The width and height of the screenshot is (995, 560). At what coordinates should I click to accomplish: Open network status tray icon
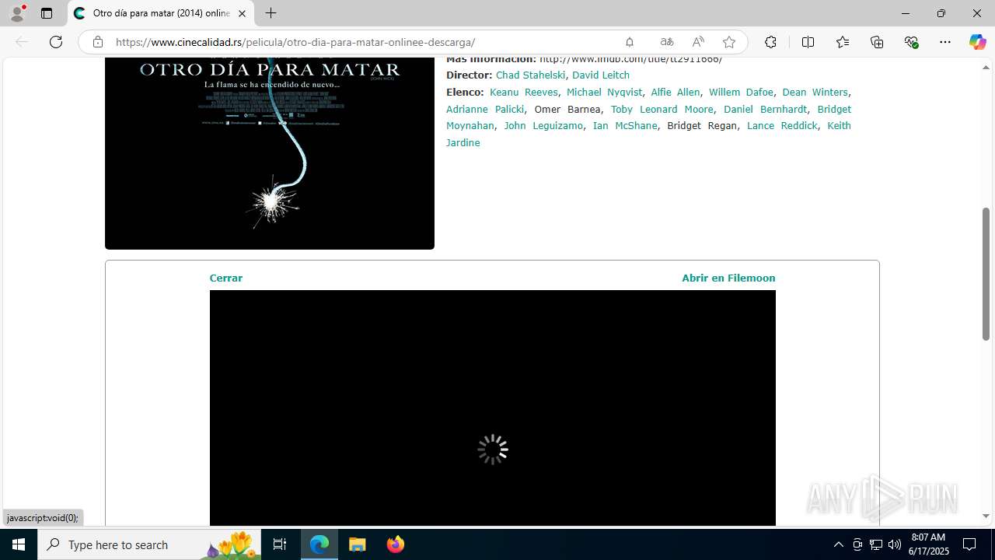tap(876, 544)
